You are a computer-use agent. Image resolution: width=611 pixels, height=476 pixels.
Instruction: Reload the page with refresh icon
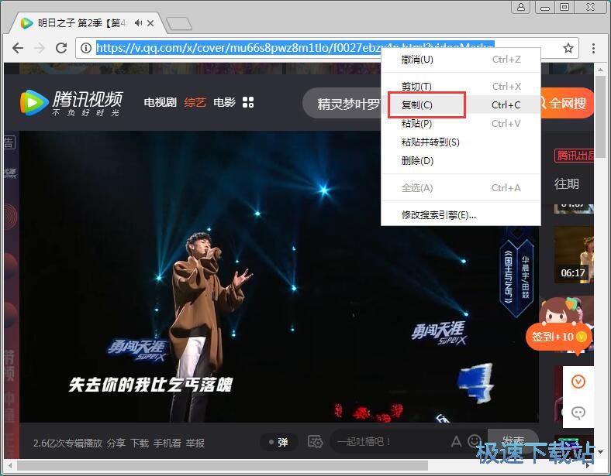click(x=61, y=48)
